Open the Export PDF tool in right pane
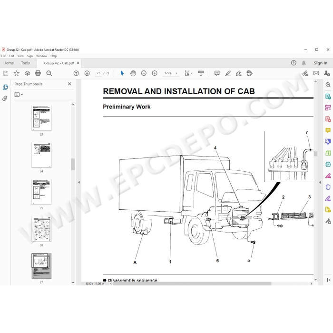 328,96
